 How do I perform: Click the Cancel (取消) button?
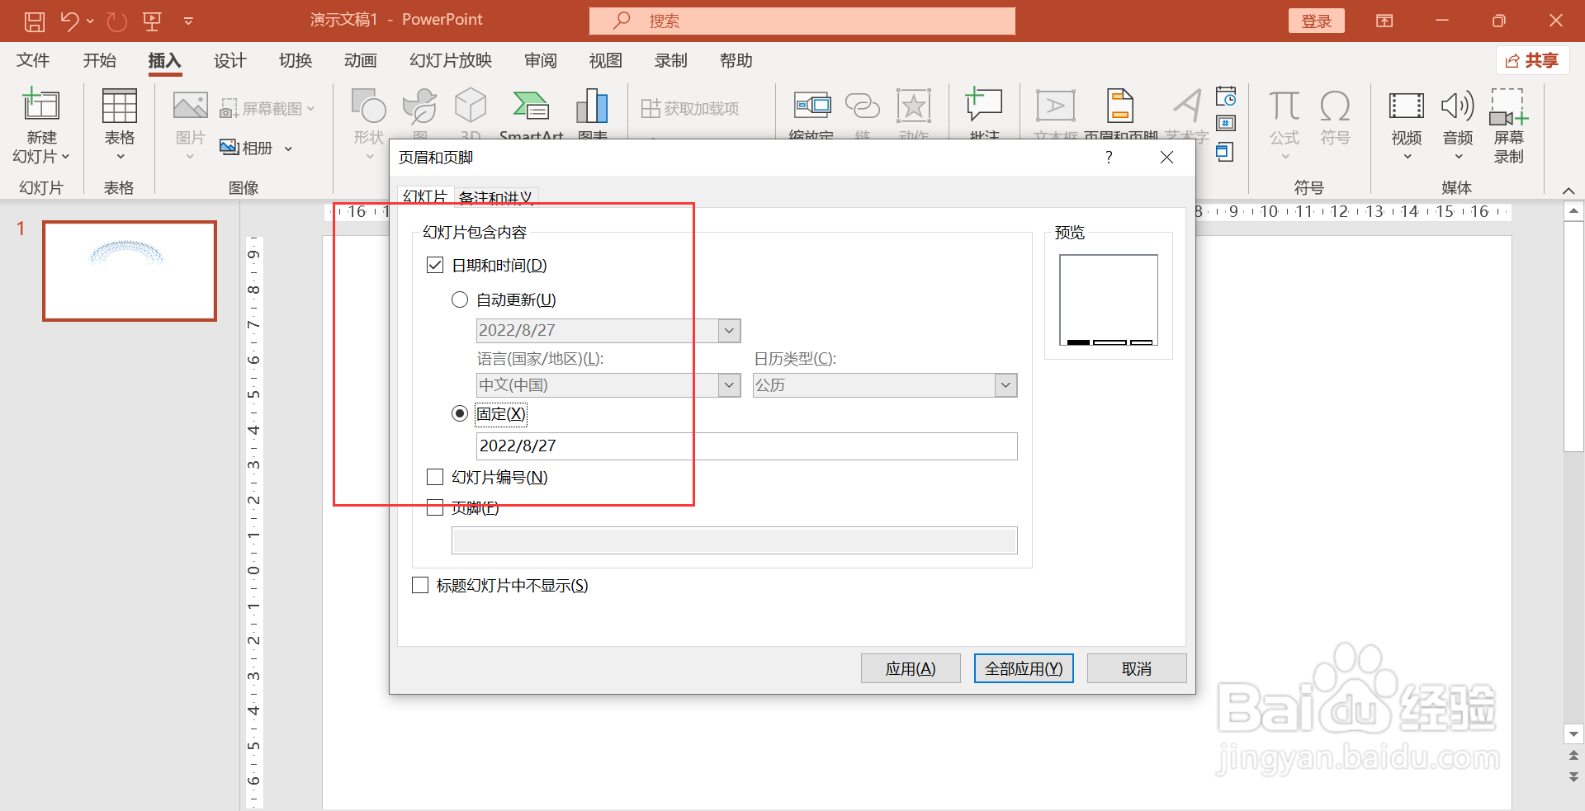click(x=1137, y=668)
